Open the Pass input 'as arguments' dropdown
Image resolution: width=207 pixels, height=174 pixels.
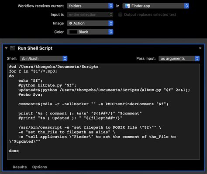click(x=179, y=58)
